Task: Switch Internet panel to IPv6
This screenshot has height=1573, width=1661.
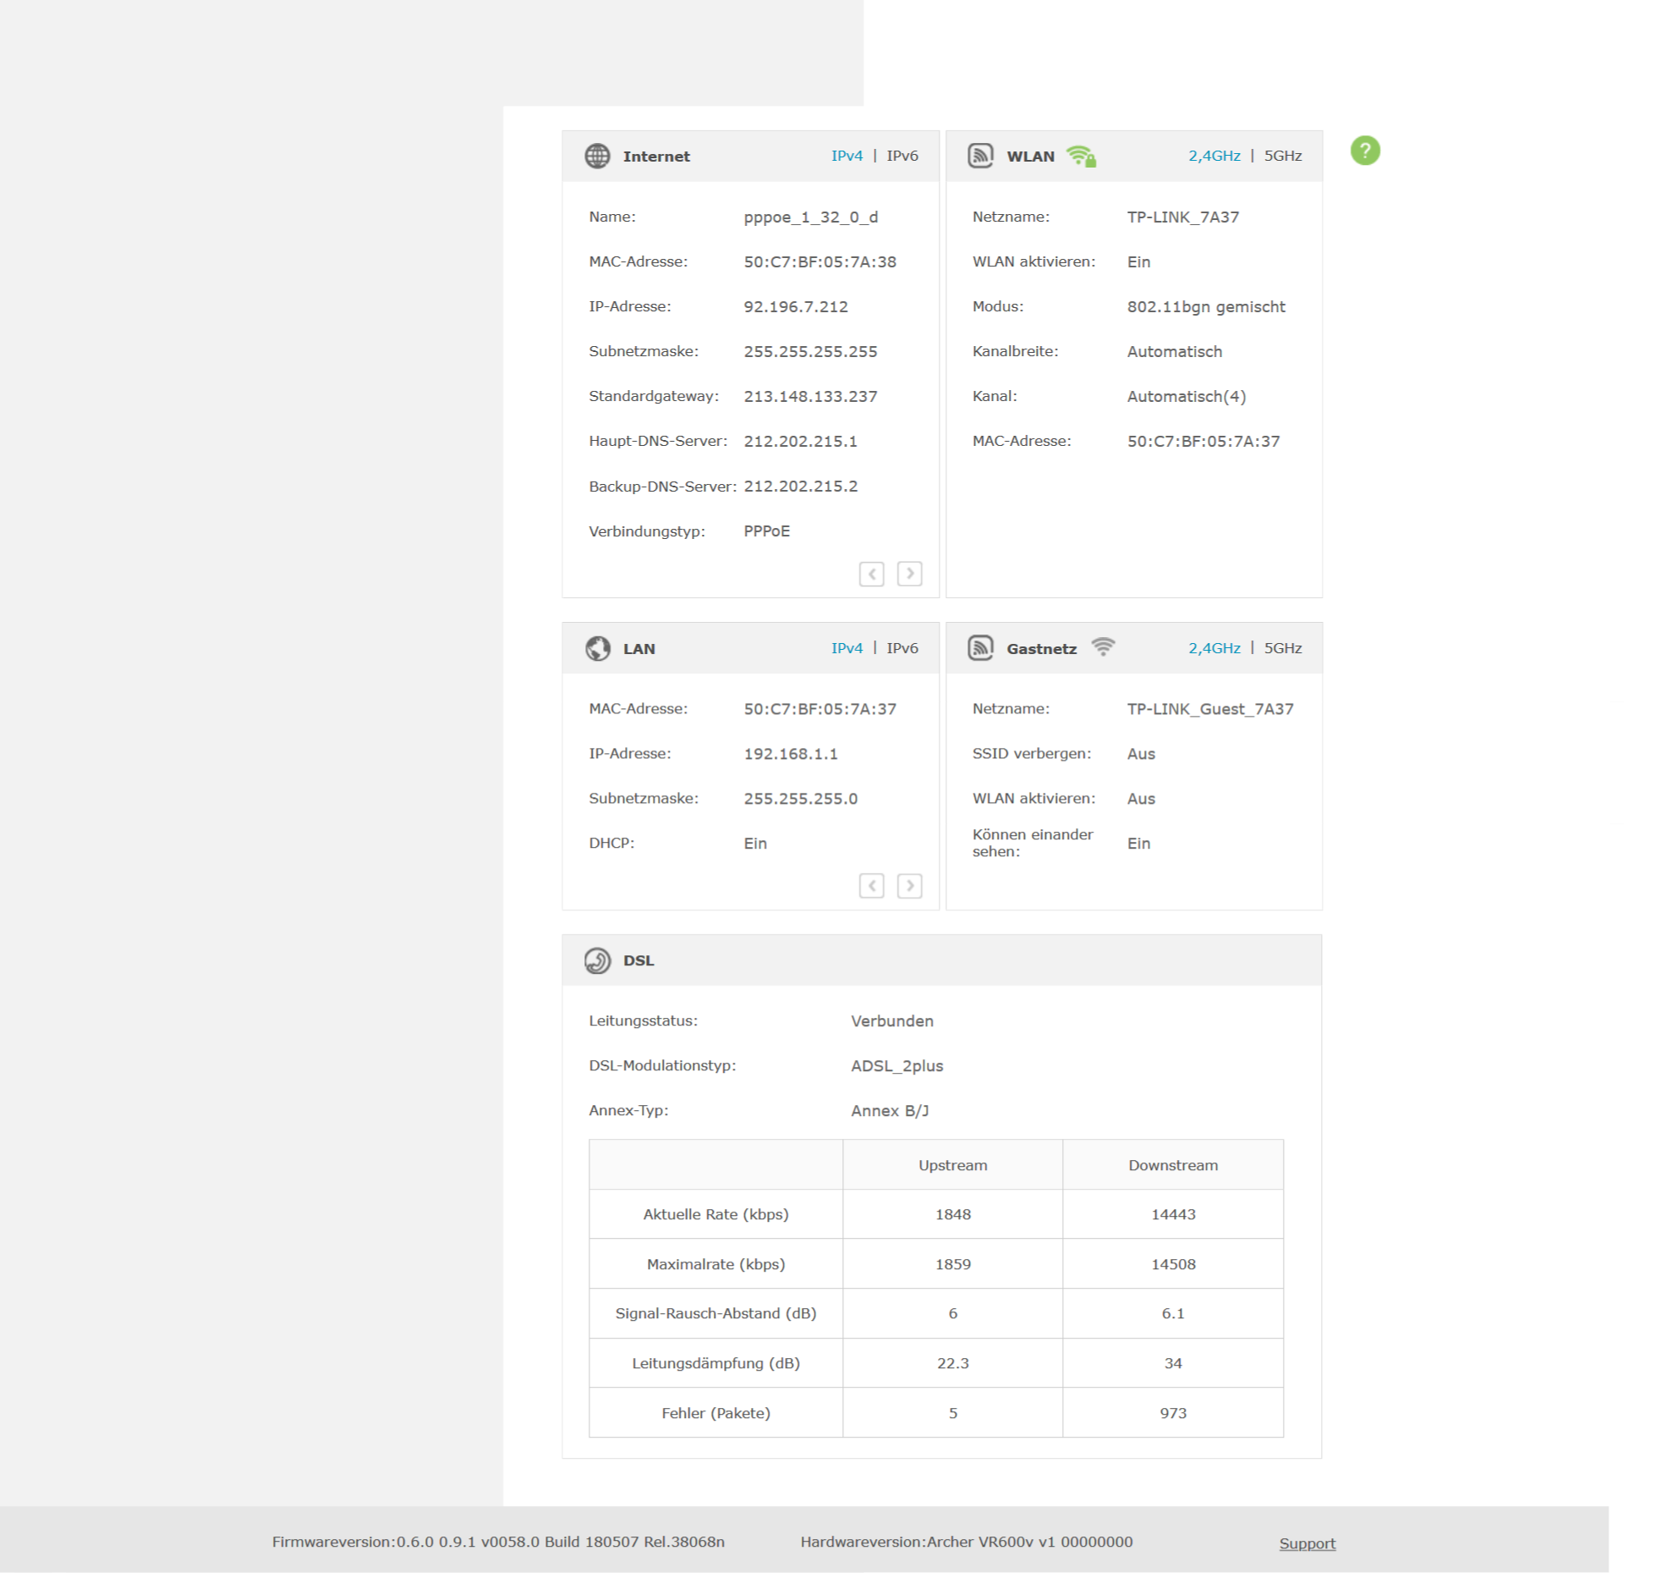Action: click(x=902, y=156)
